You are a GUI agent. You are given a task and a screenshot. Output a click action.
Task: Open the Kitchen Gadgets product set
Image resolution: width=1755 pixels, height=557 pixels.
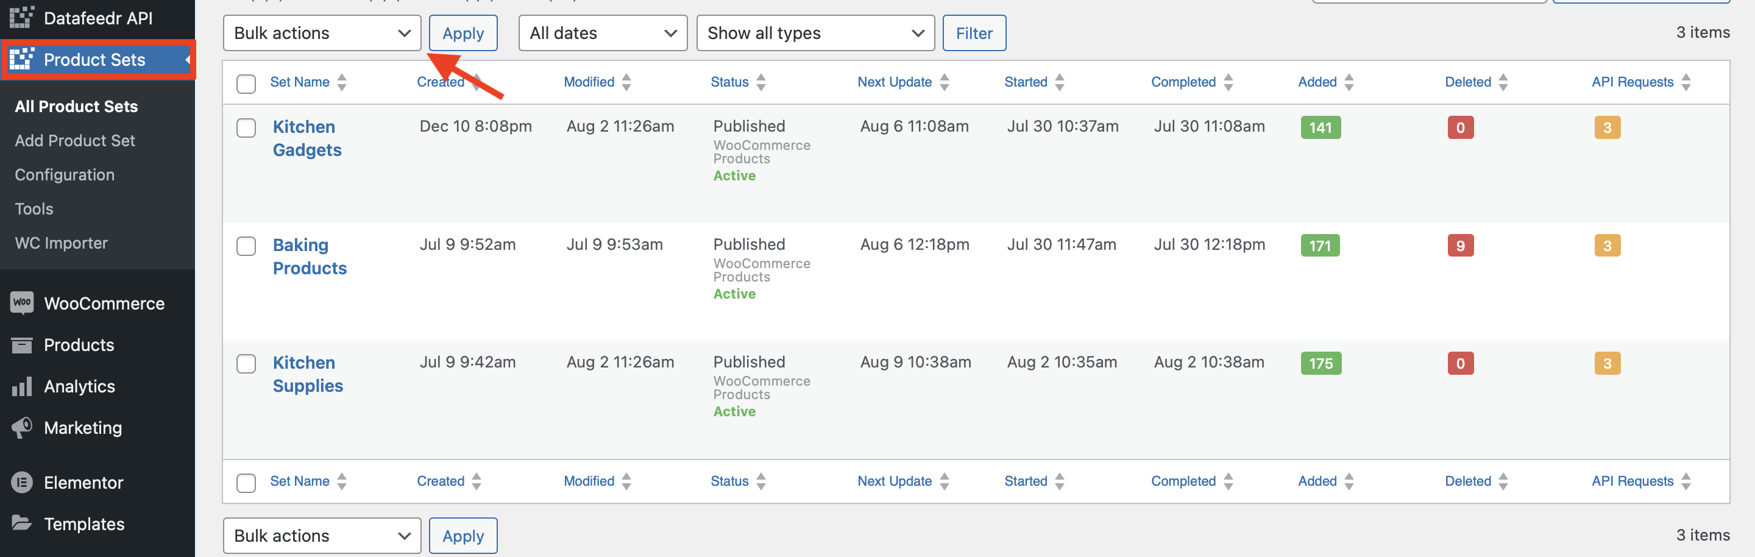(x=307, y=138)
